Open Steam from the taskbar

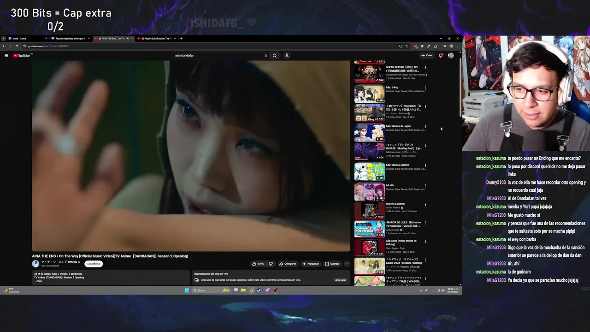[x=259, y=290]
